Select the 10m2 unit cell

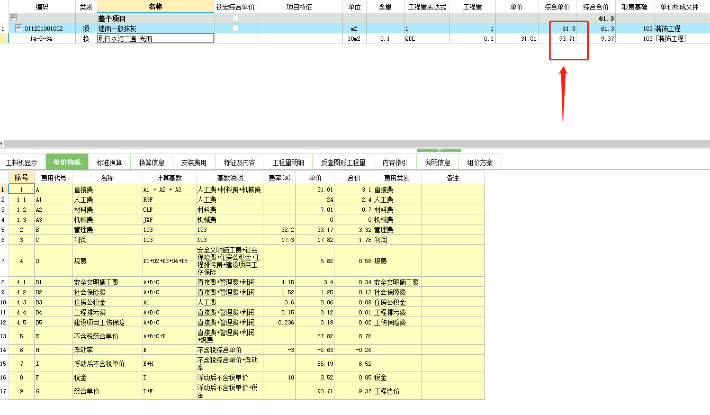point(354,39)
